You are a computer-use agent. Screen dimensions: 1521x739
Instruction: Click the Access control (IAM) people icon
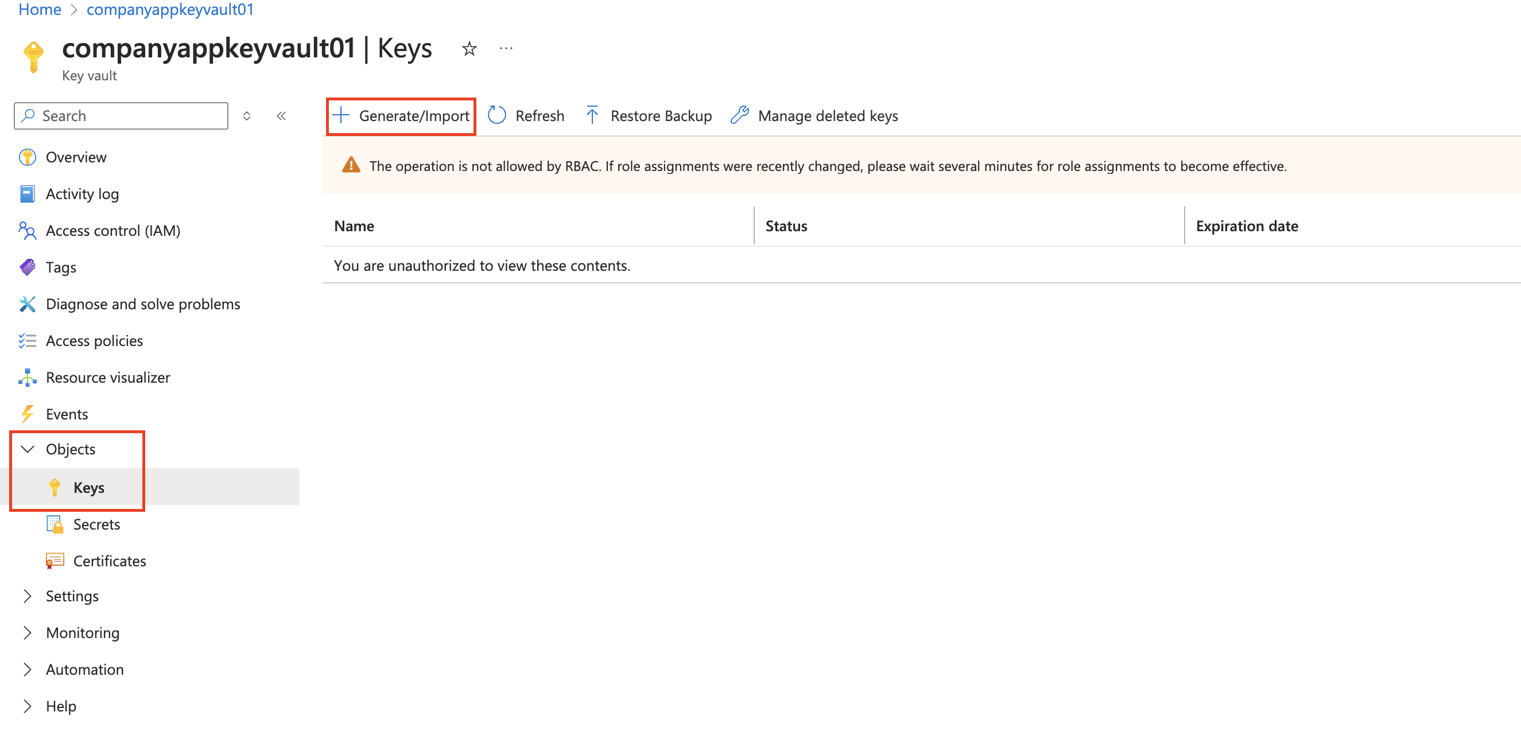tap(27, 231)
